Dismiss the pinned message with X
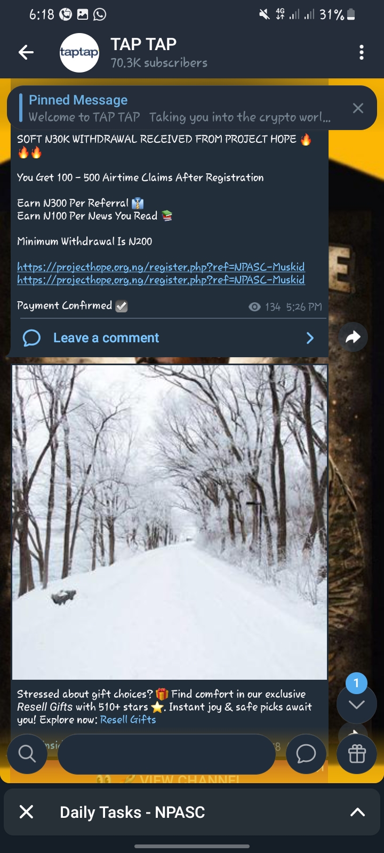Image resolution: width=384 pixels, height=853 pixels. pos(358,108)
